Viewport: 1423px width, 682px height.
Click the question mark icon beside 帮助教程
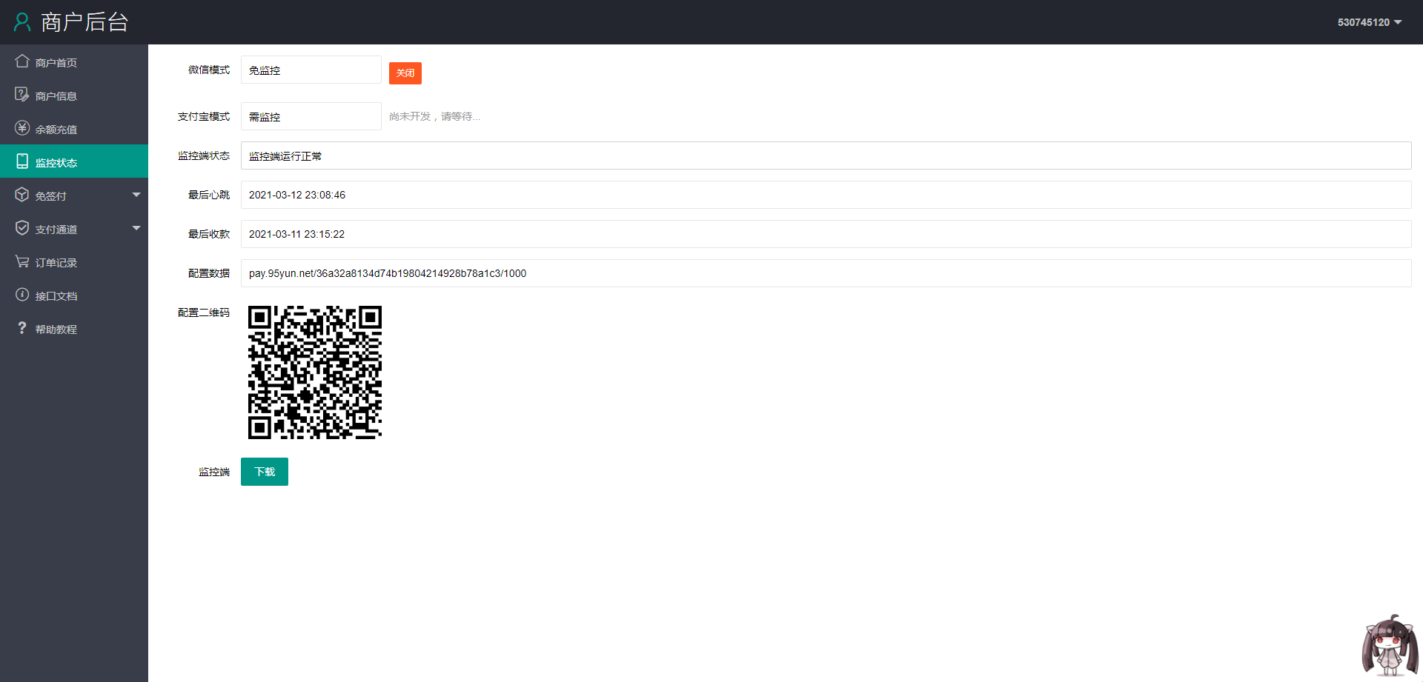(x=22, y=328)
